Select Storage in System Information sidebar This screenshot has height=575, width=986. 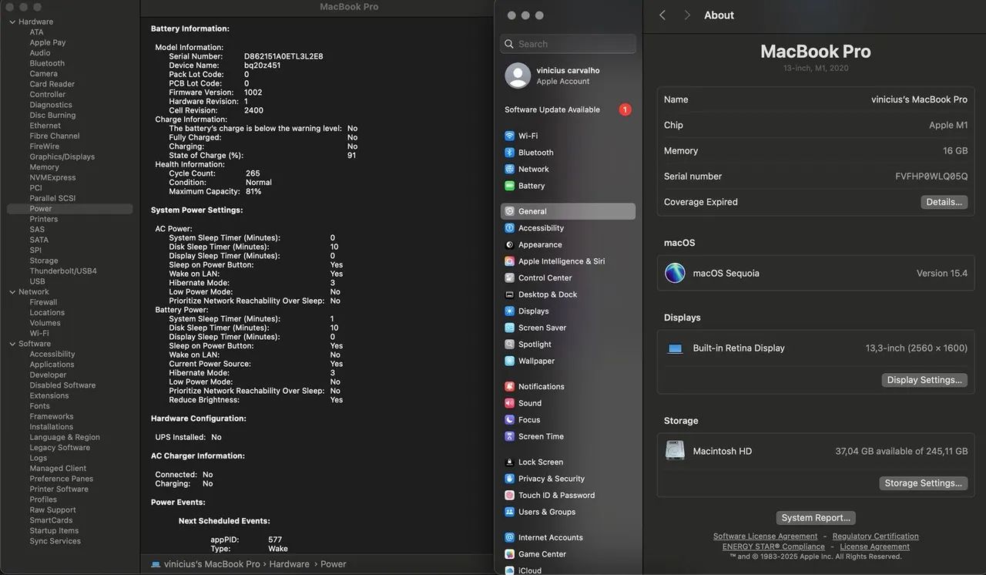[x=44, y=261]
